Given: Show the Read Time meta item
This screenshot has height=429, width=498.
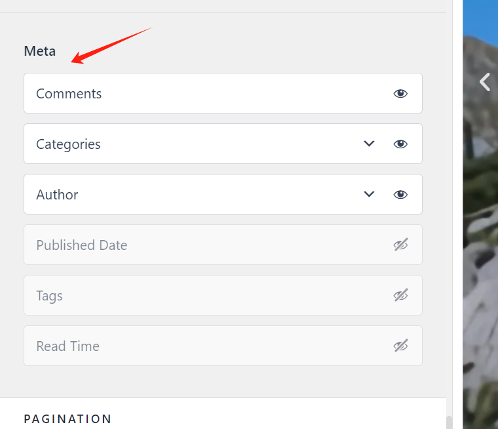Looking at the screenshot, I should tap(400, 346).
